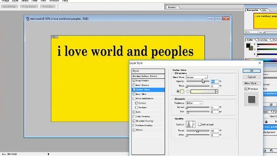Enable the Satin checkbox
The height and width of the screenshot is (156, 277).
pyautogui.click(x=134, y=112)
